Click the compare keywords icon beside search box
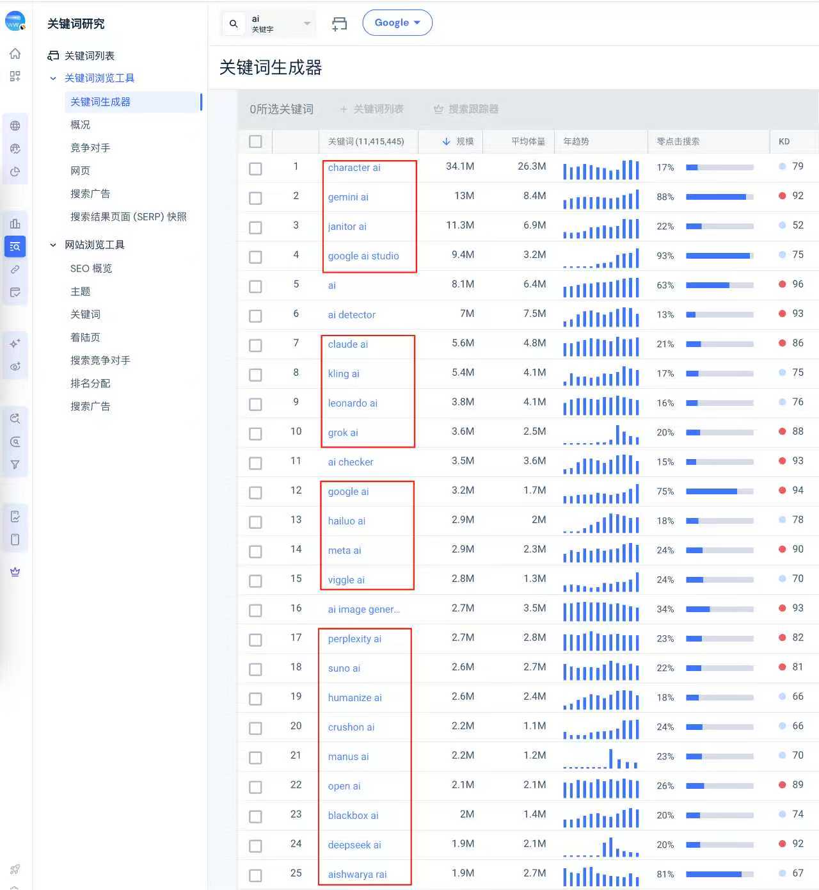819x890 pixels. [x=340, y=24]
